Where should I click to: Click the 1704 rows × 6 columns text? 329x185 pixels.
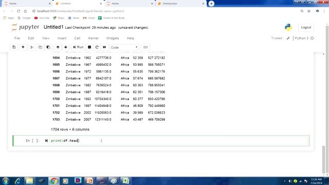(70, 129)
